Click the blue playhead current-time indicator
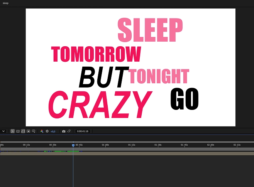The width and height of the screenshot is (254, 187). click(x=73, y=145)
